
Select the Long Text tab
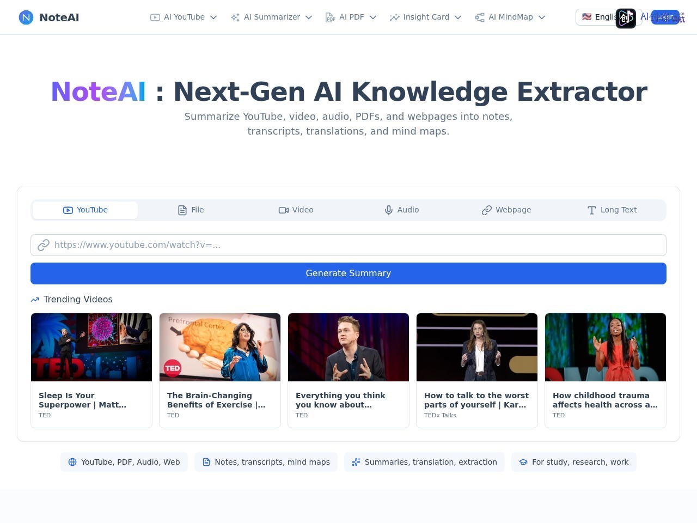pos(612,210)
